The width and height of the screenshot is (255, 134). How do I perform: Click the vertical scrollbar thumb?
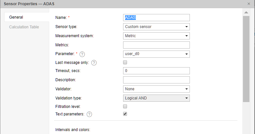(x=246, y=59)
